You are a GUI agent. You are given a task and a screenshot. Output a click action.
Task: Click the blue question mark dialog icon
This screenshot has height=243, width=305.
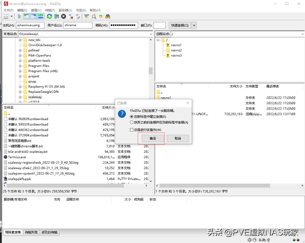(122, 114)
